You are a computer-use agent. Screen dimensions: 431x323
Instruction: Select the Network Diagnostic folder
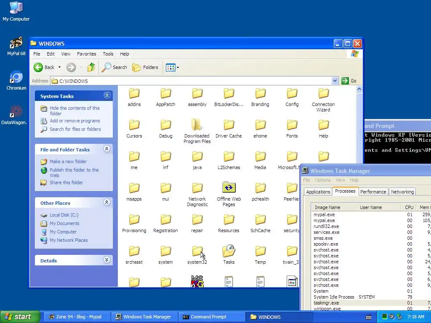tap(197, 194)
